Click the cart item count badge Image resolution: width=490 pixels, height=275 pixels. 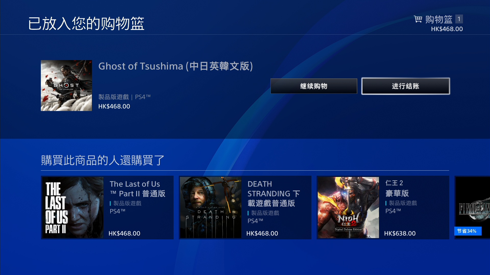459,19
